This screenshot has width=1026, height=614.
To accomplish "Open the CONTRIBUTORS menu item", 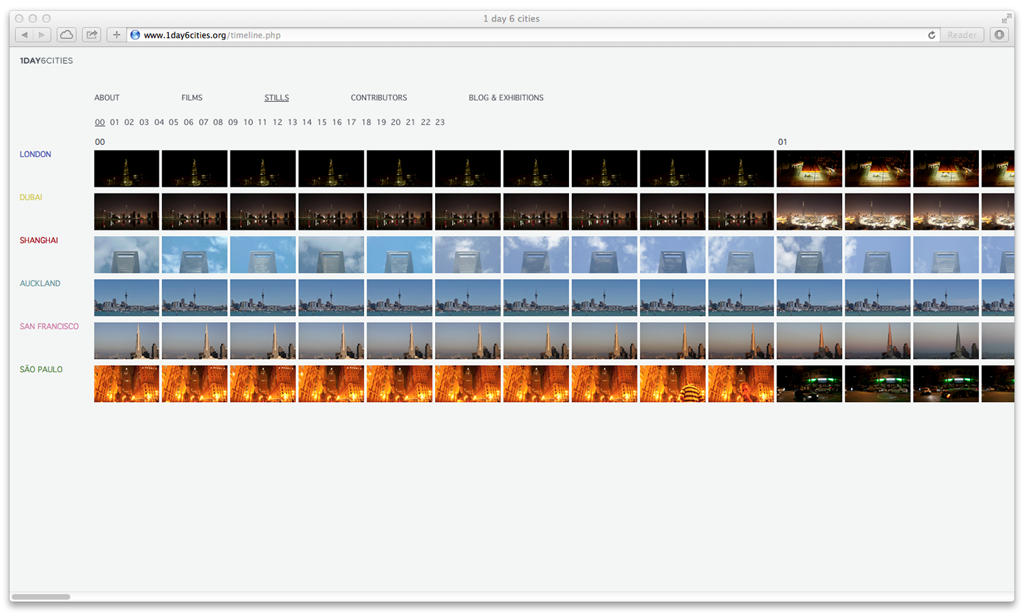I will click(x=378, y=98).
